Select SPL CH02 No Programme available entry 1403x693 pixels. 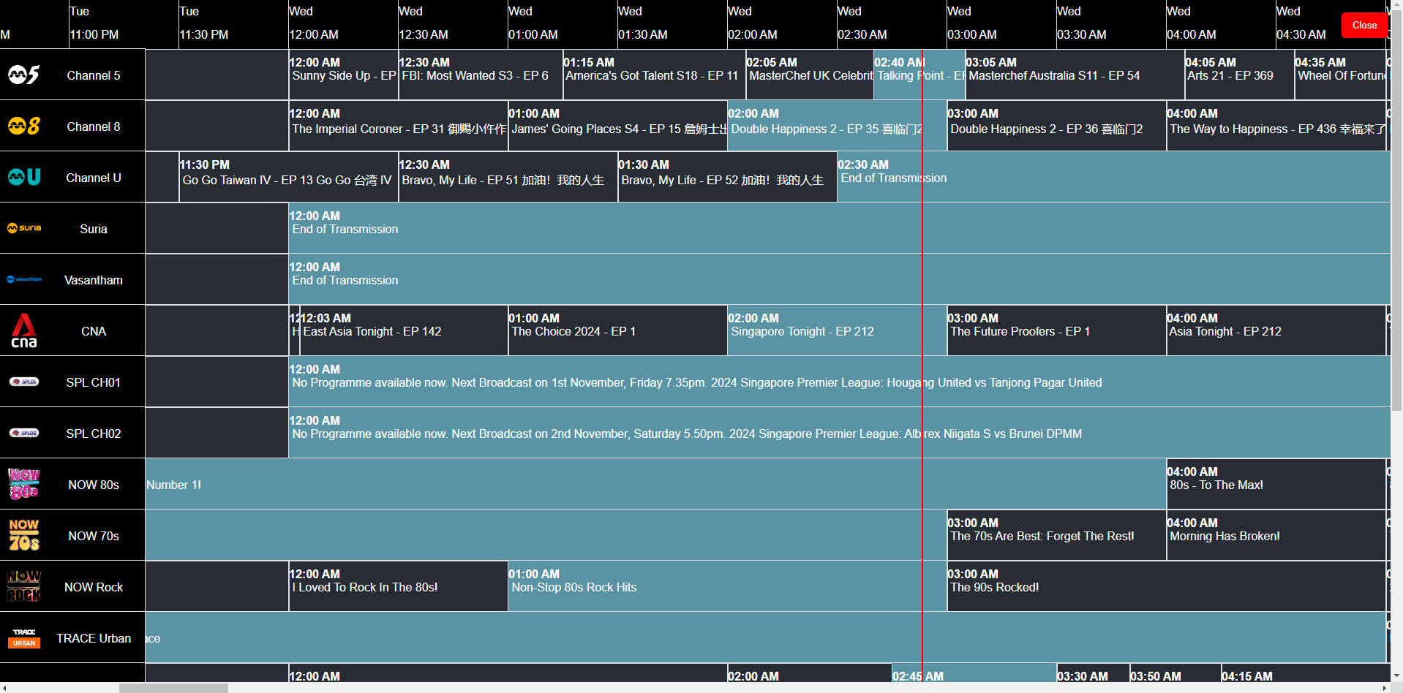(839, 433)
